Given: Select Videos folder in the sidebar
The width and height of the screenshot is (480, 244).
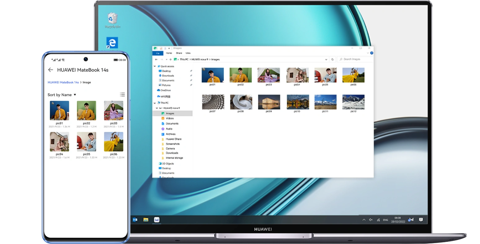Looking at the screenshot, I should 170,118.
